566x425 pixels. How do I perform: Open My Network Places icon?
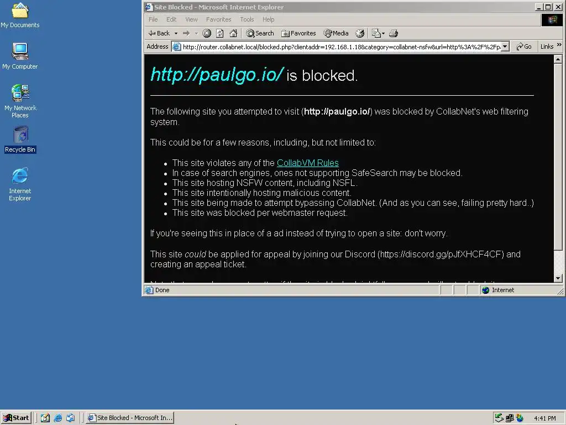click(x=20, y=101)
